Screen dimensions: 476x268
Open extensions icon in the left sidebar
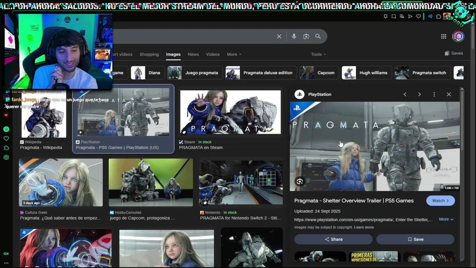(6, 148)
